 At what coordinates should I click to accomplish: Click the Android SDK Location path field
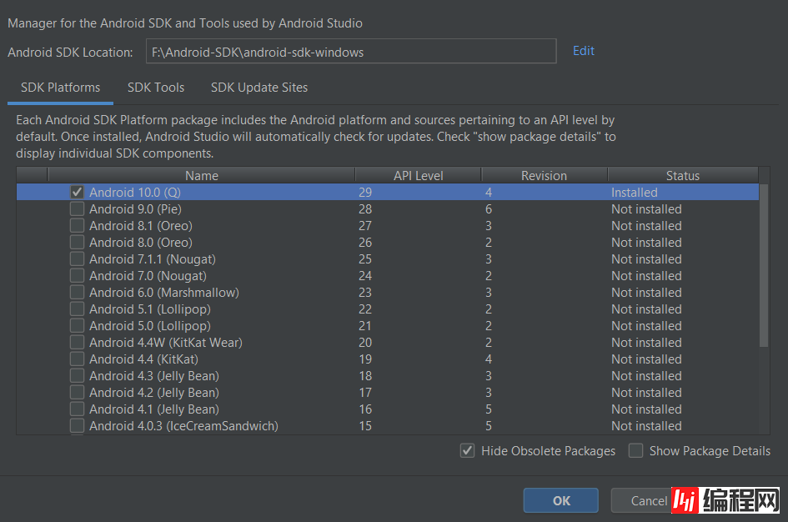(x=350, y=52)
